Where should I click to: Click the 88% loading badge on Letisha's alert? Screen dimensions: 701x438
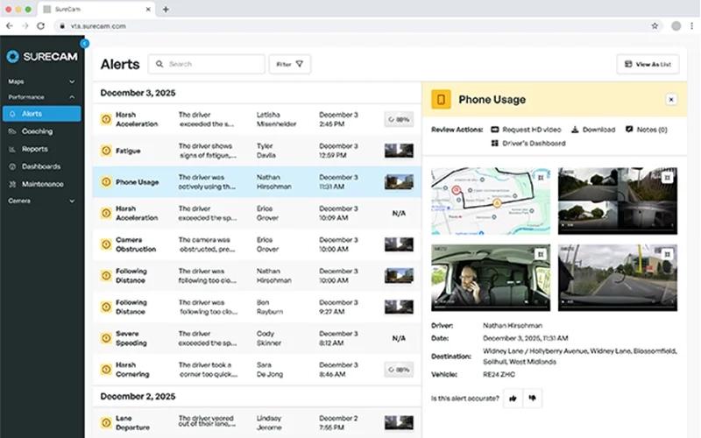(x=399, y=119)
